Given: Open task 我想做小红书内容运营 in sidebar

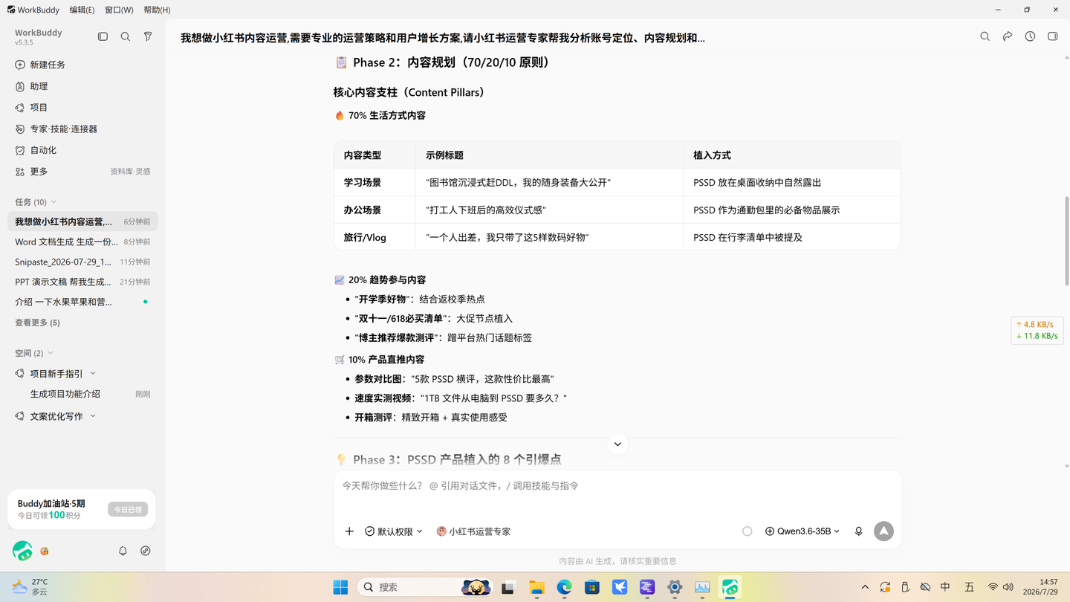Looking at the screenshot, I should (x=82, y=221).
